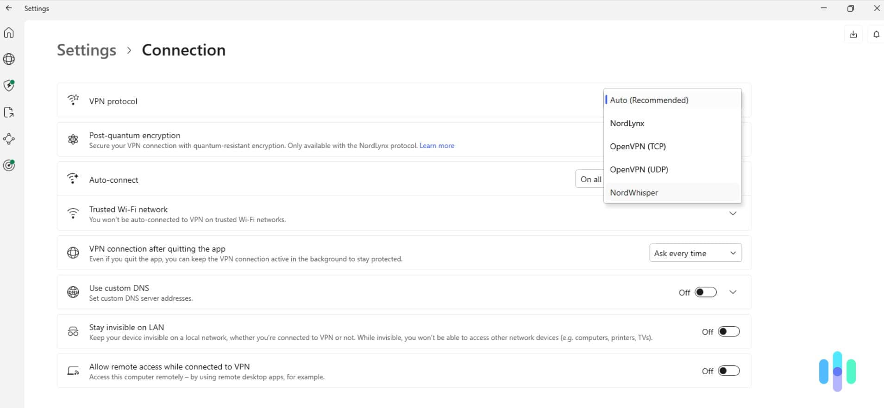Click the download updates icon
The image size is (884, 408).
853,34
